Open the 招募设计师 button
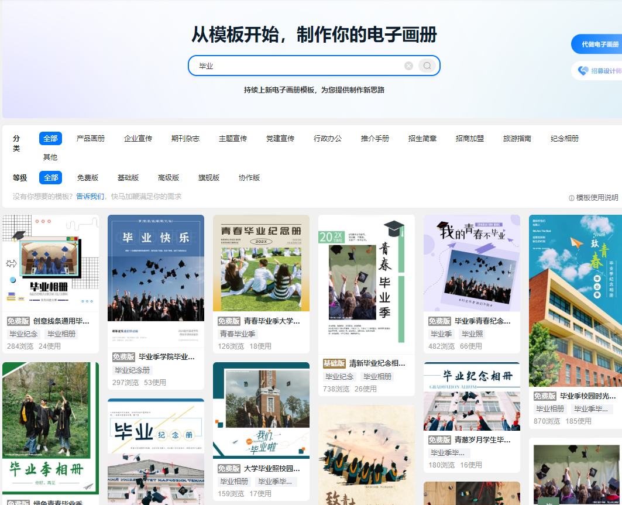This screenshot has width=622, height=505. 597,71
